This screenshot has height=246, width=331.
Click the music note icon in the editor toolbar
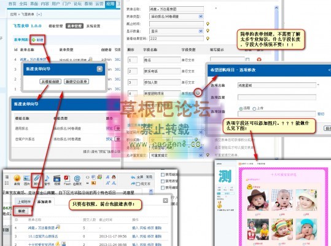[x=47, y=178]
